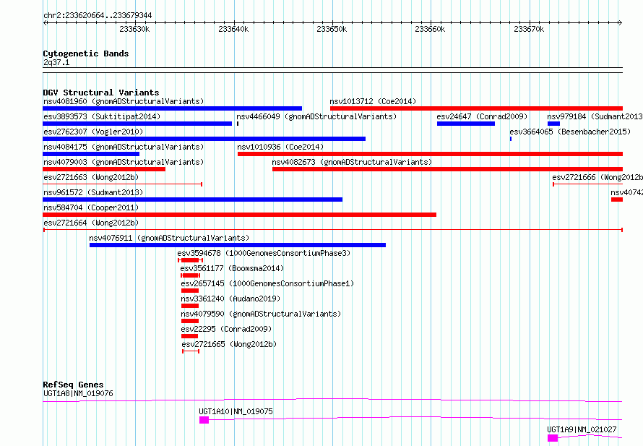Click the magenta UGT1A10 exon box
643x446 pixels.
tap(204, 420)
